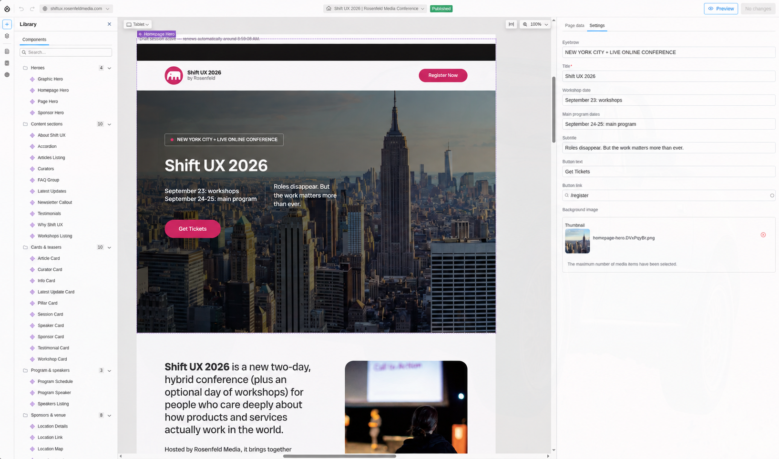The width and height of the screenshot is (779, 459).
Task: Click homepage-hero.DVxPqyBr.png filename
Action: pos(624,238)
